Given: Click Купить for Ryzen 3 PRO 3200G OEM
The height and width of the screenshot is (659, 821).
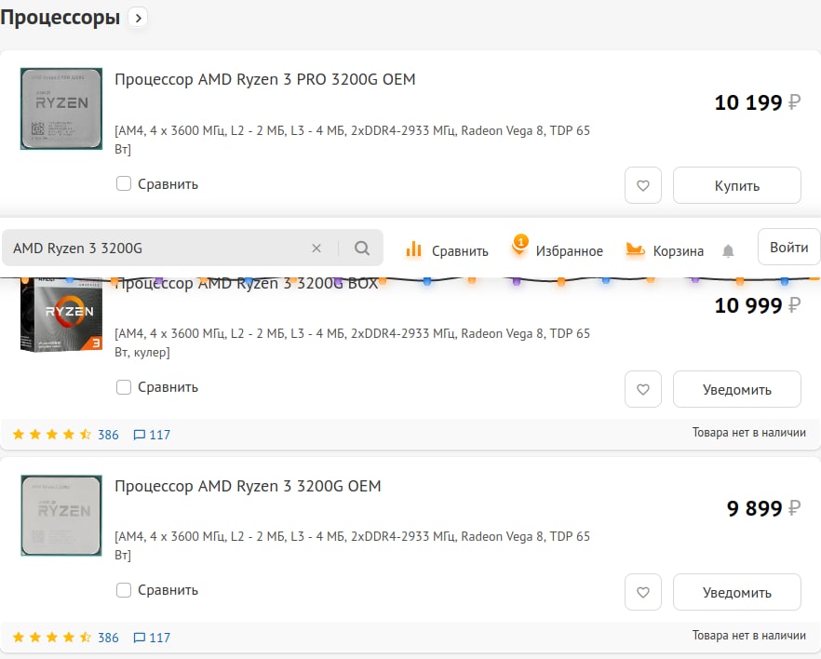Looking at the screenshot, I should (736, 185).
